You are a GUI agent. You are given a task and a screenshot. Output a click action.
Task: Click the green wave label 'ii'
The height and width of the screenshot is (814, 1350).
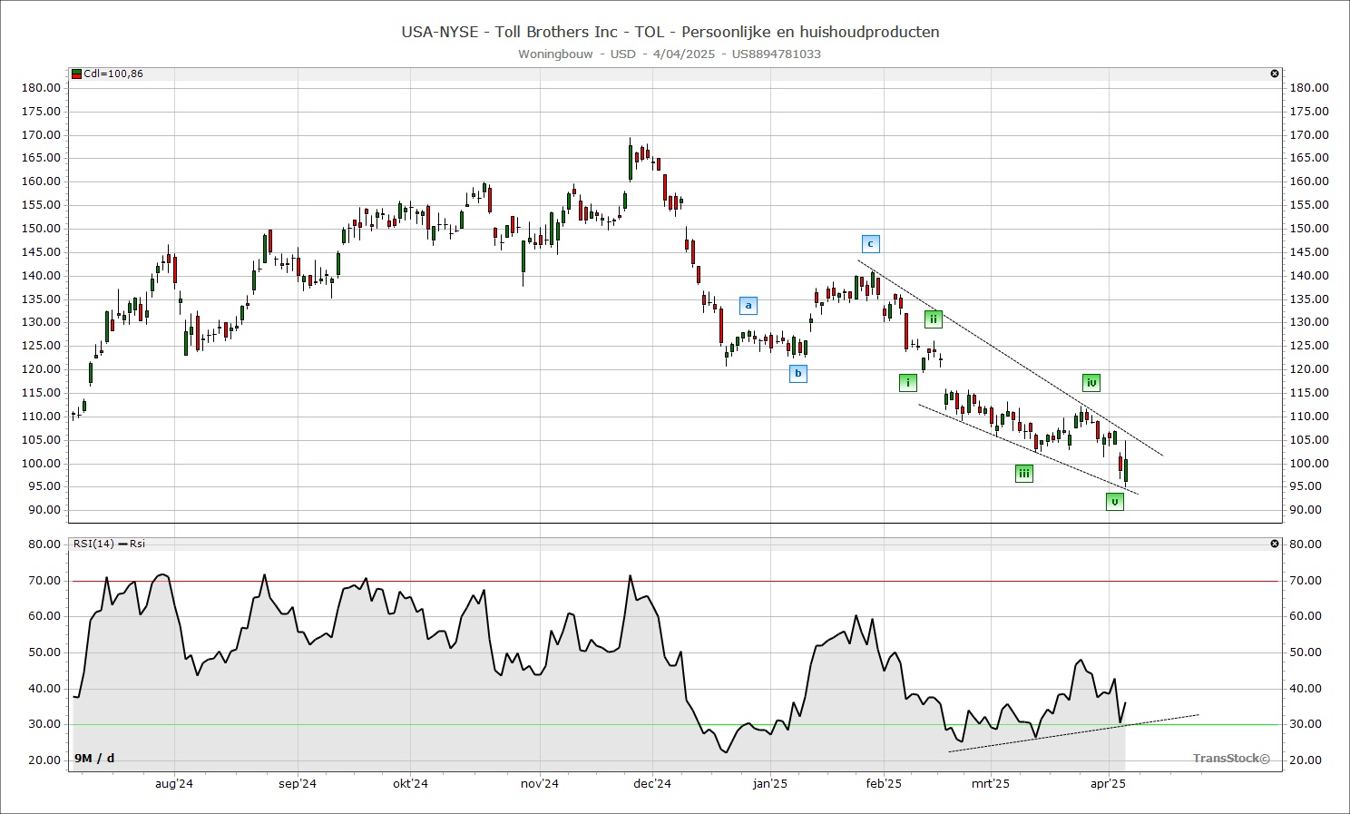point(933,319)
